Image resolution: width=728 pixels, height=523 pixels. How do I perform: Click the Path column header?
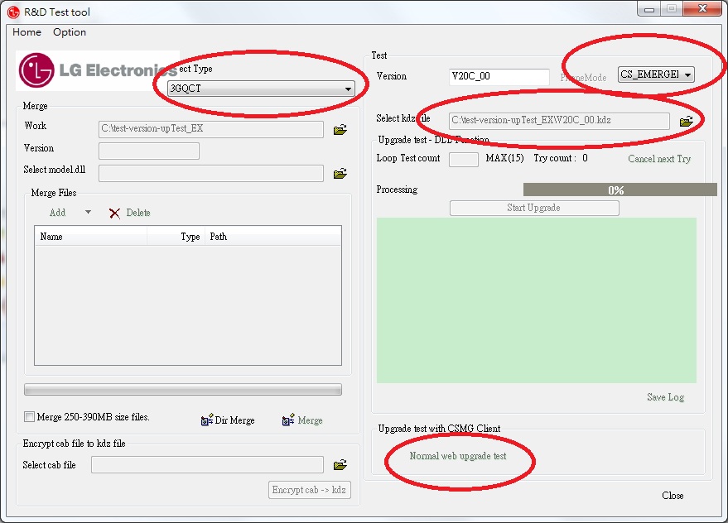coord(273,236)
